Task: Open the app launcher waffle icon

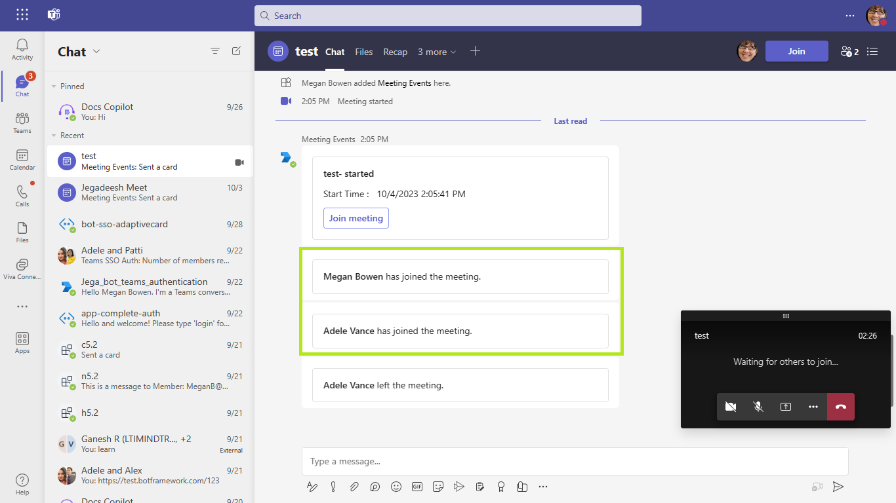Action: click(22, 15)
